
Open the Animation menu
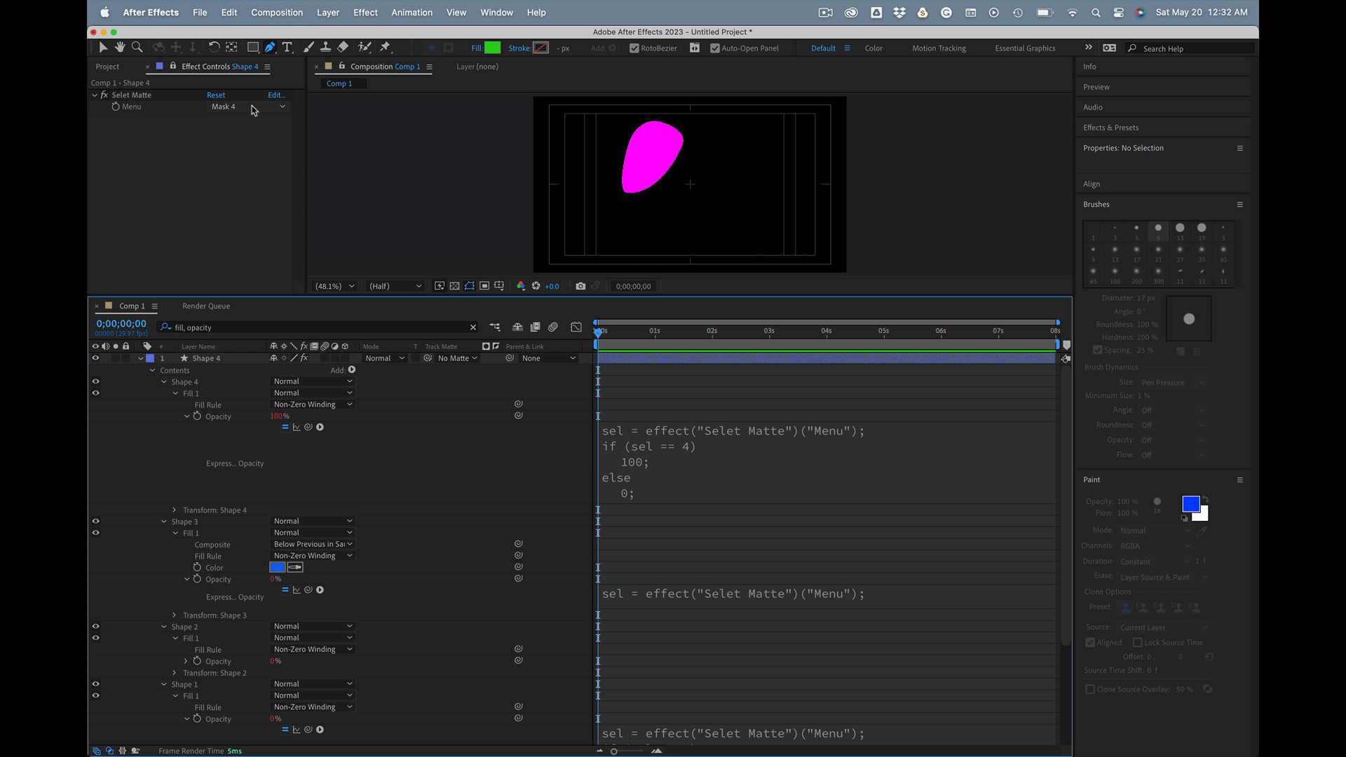pos(412,13)
